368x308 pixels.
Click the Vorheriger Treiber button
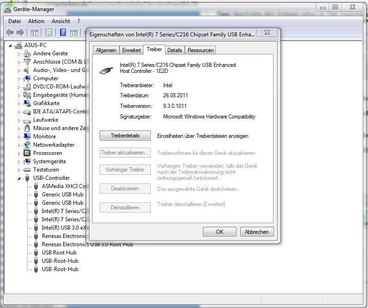(125, 170)
